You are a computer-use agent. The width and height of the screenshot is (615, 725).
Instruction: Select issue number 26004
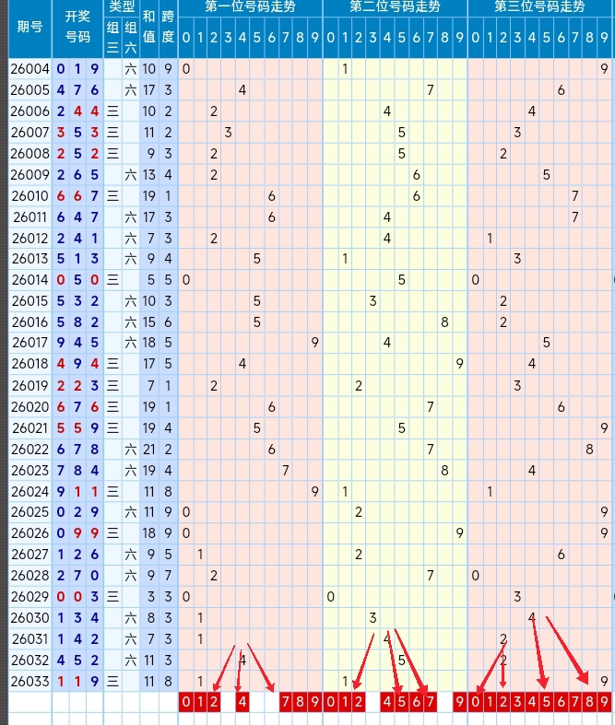(30, 69)
